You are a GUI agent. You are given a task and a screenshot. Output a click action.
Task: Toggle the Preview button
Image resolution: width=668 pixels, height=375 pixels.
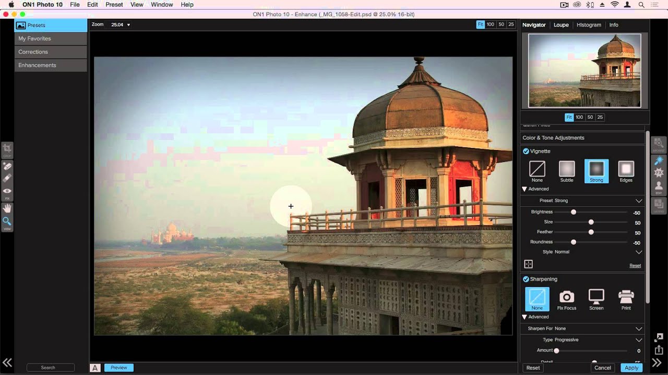[x=119, y=368]
